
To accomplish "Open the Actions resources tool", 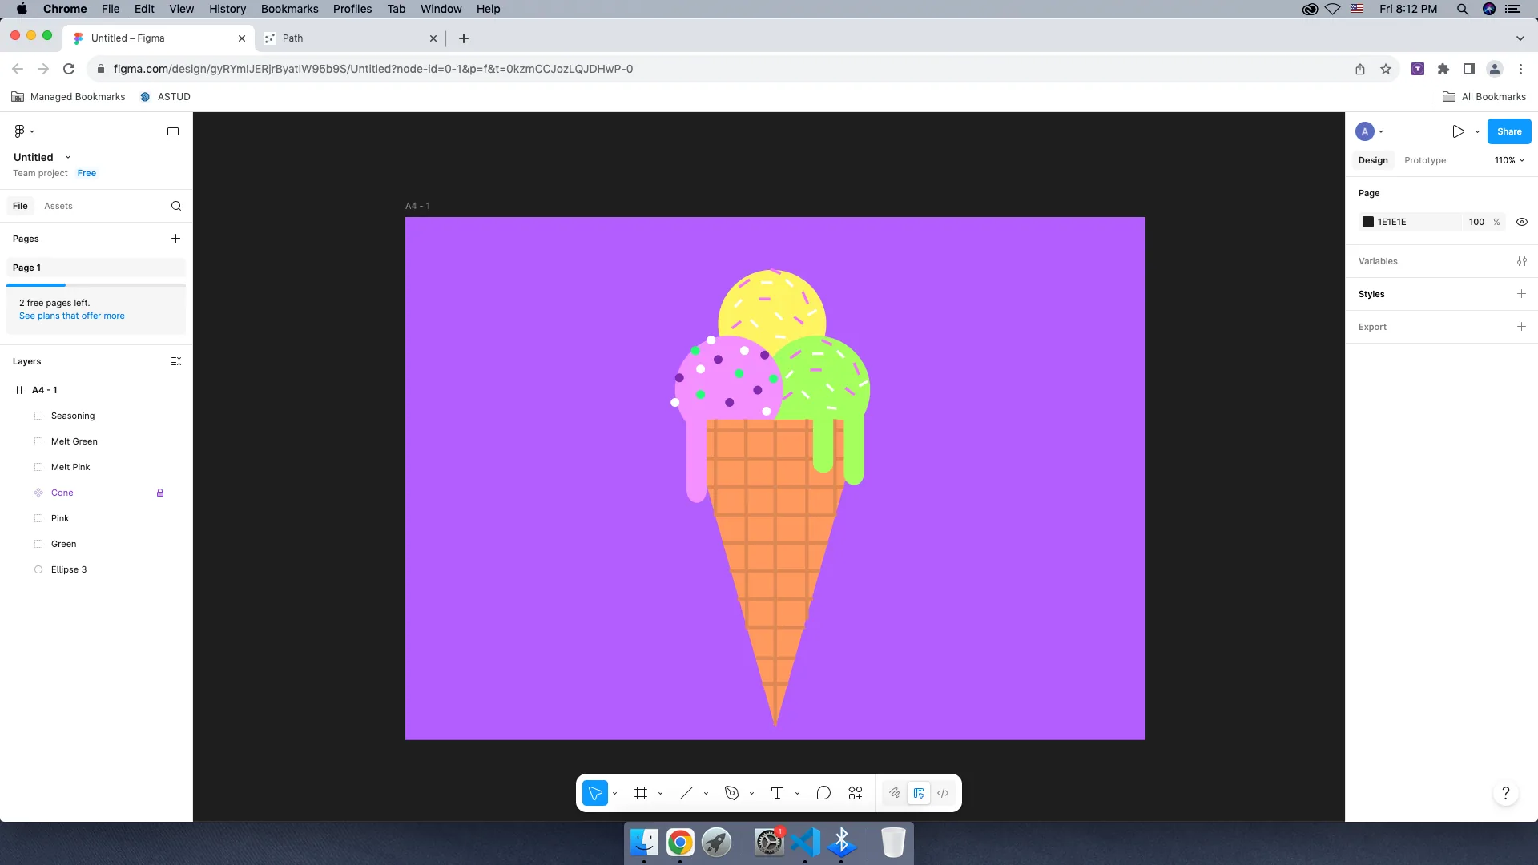I will (856, 793).
